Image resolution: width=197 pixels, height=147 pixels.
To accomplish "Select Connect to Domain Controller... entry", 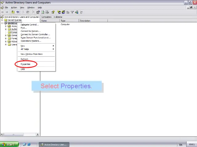I will click(x=36, y=34).
